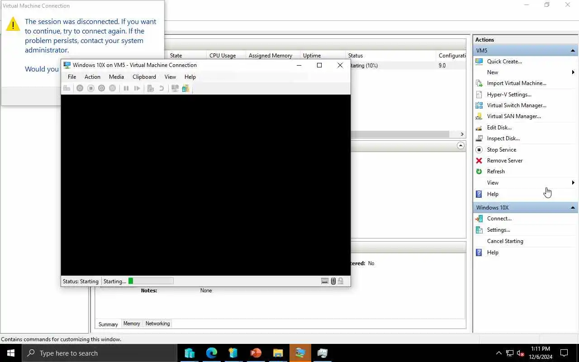Click the Checkpoint toolbar icon
Screen dimensions: 579x362
[x=151, y=88]
